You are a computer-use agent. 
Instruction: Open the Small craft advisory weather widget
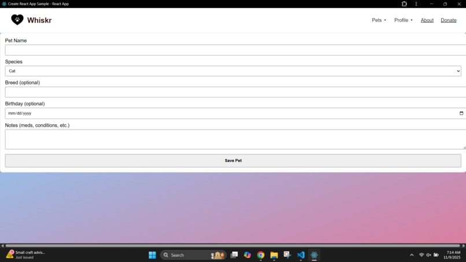(26, 255)
